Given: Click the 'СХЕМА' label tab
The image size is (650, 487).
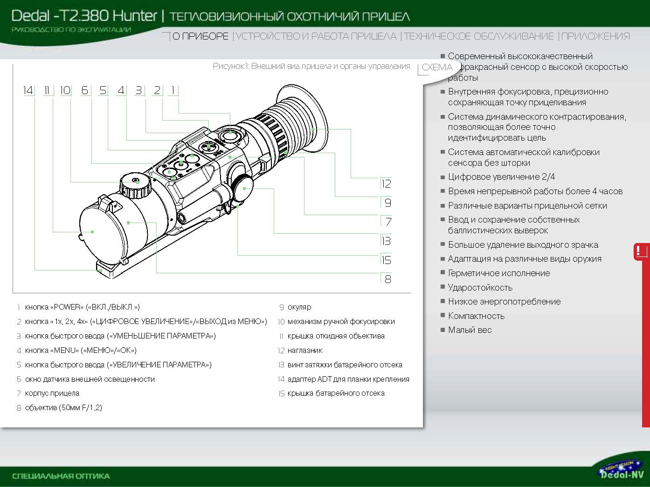Looking at the screenshot, I should pos(437,67).
